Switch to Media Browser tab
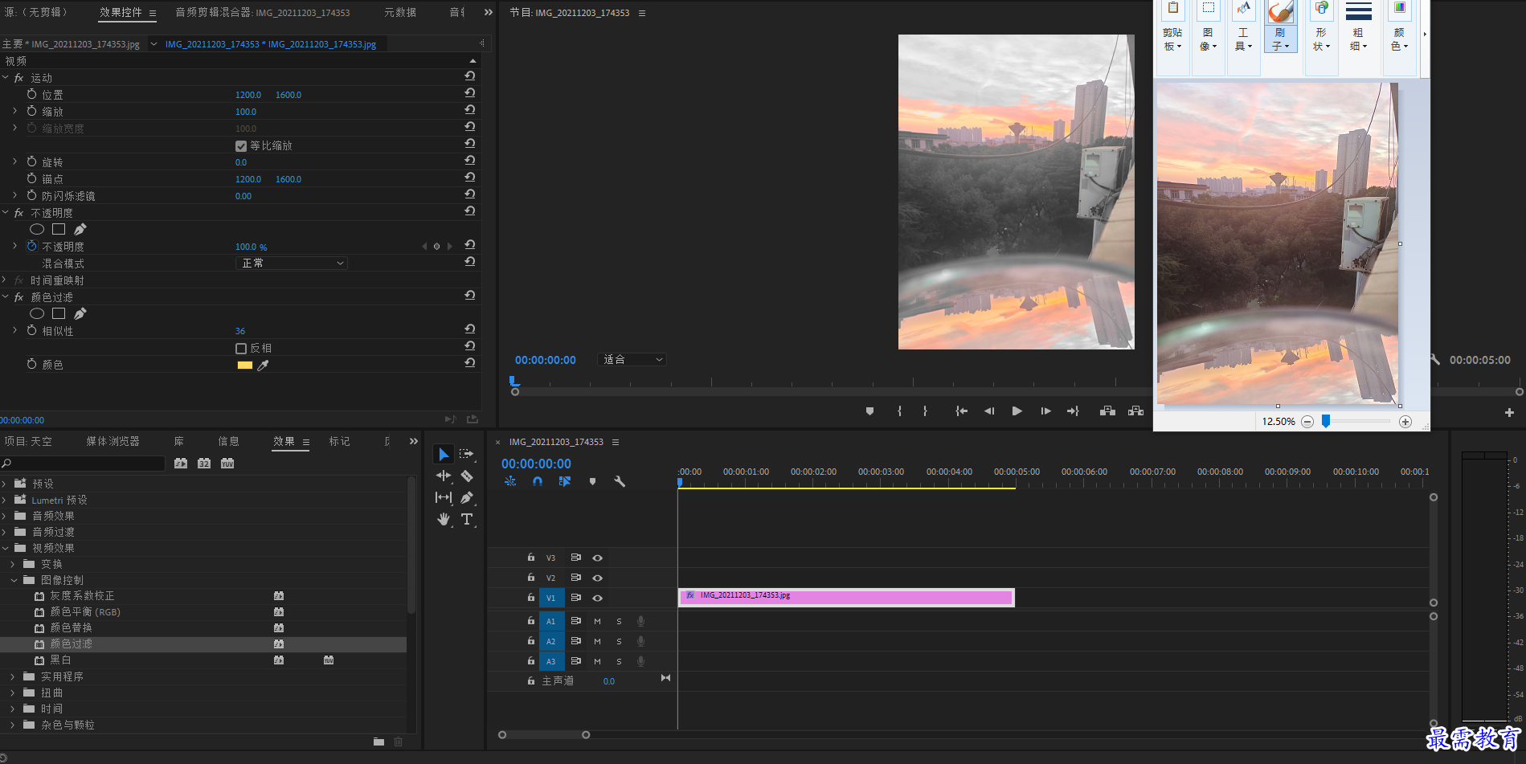The height and width of the screenshot is (764, 1526). point(113,442)
